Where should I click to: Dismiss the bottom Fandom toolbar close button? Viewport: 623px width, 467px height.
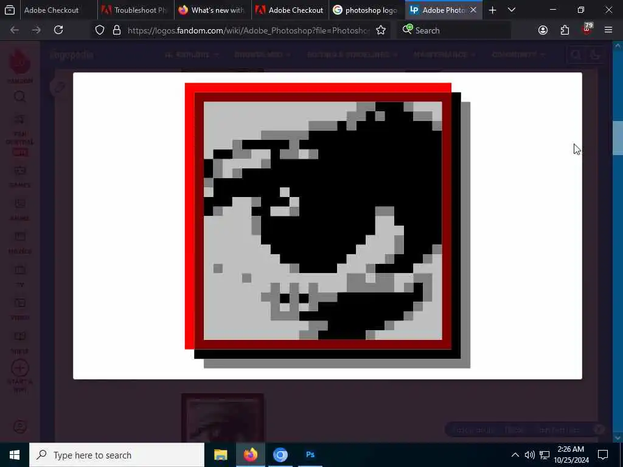599,429
